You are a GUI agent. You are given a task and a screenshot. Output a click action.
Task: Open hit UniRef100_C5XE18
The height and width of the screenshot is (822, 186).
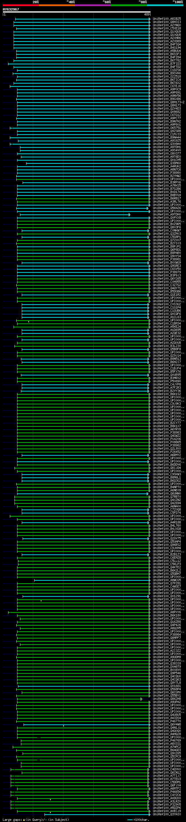167,28
